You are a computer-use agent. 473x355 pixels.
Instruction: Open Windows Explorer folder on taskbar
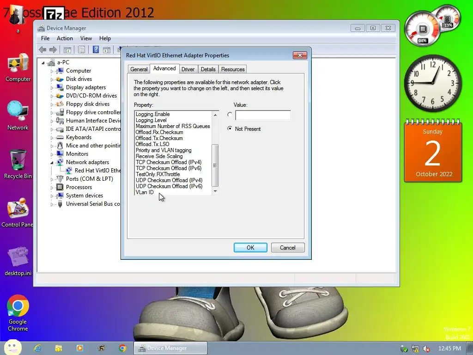[x=59, y=348]
